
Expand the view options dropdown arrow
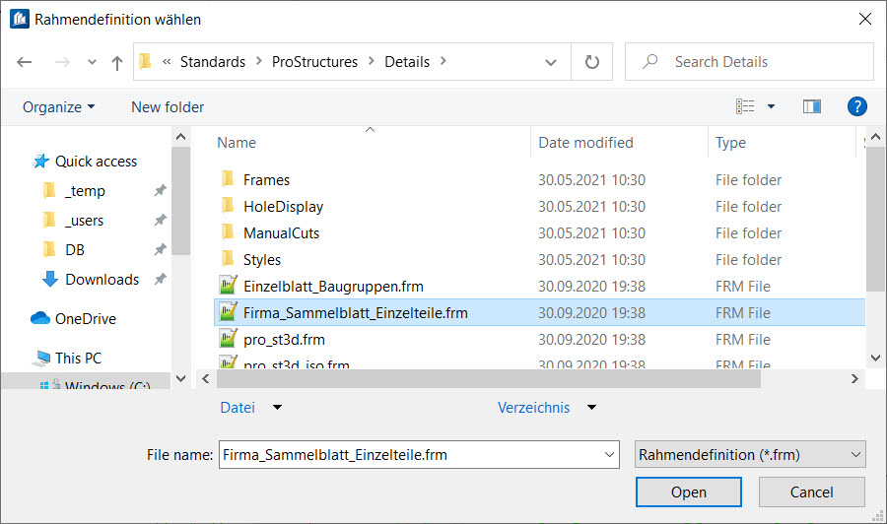771,106
